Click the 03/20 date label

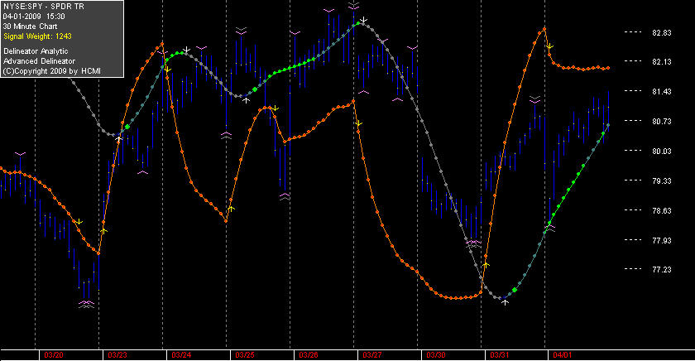tap(53, 355)
